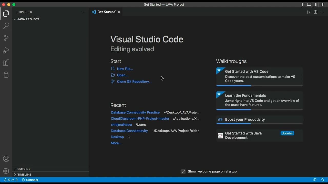Click the Java Development coffee cup icon
Image resolution: width=328 pixels, height=184 pixels.
220,136
